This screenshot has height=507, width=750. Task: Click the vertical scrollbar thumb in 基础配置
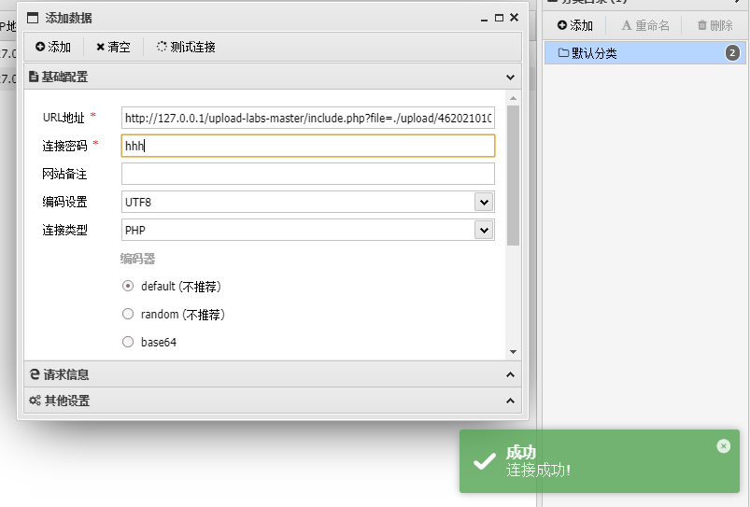pyautogui.click(x=514, y=175)
